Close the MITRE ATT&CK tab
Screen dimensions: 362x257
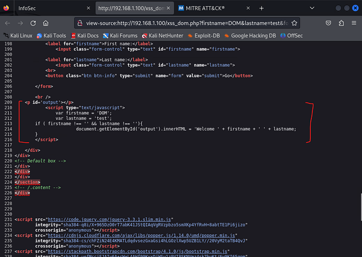tap(248, 8)
